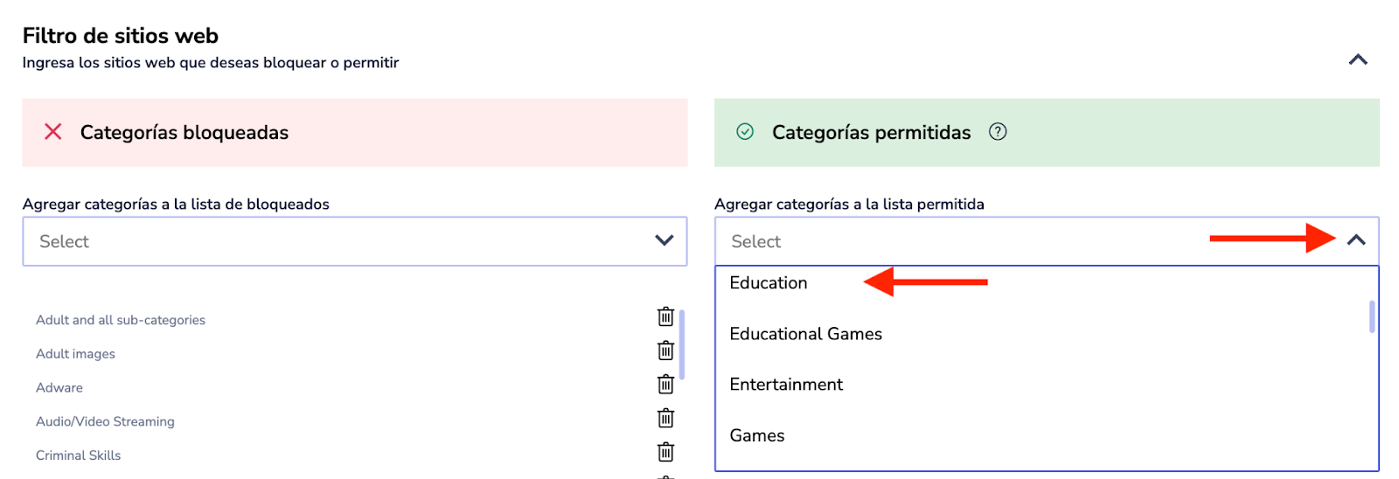Click help icon next to Categorías permitidas
Viewport: 1399px width, 479px height.
pos(998,132)
